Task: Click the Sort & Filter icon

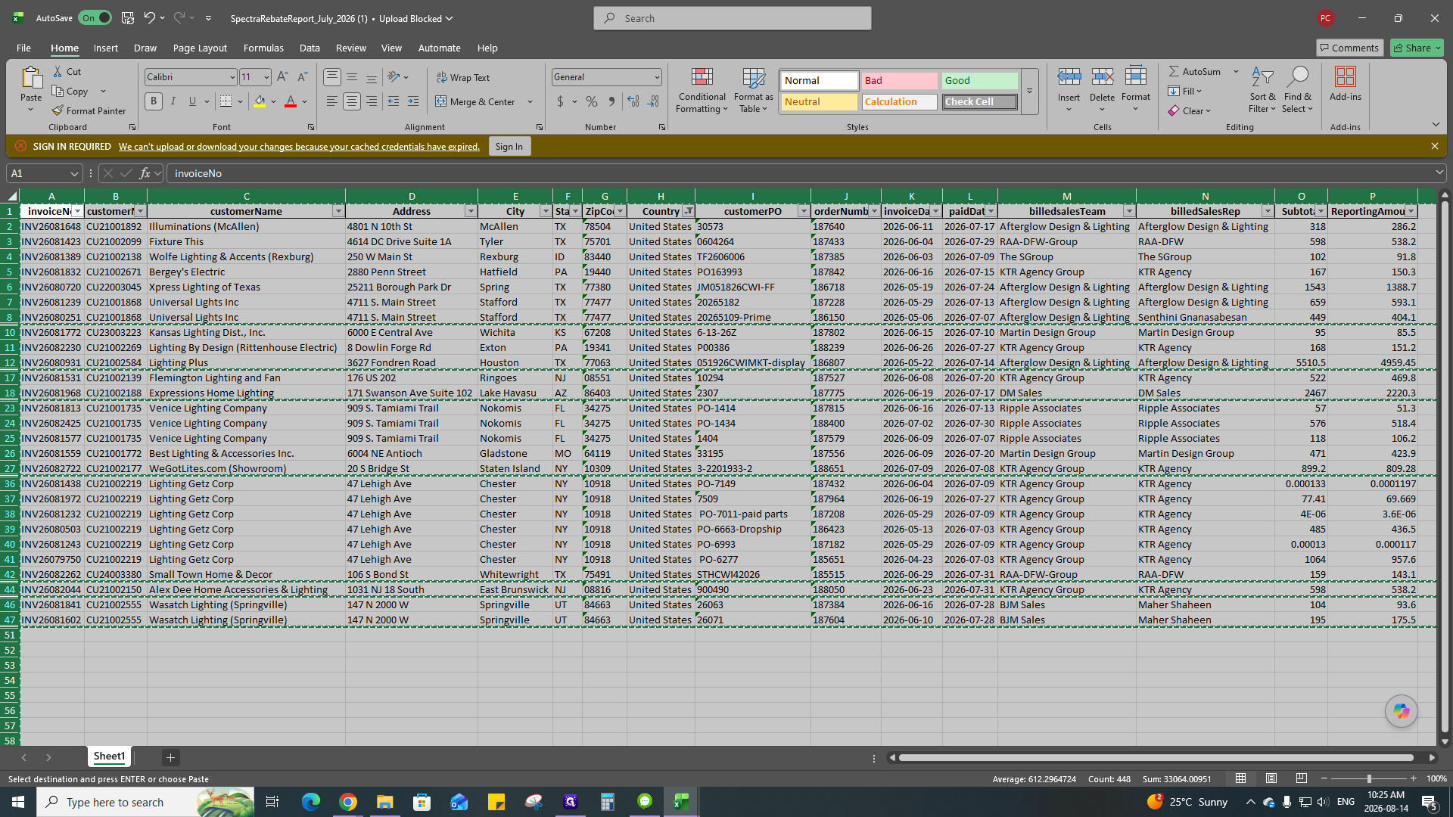Action: (1262, 77)
